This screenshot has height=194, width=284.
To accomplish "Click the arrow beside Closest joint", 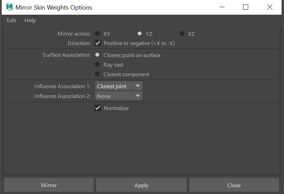I will click(137, 86).
